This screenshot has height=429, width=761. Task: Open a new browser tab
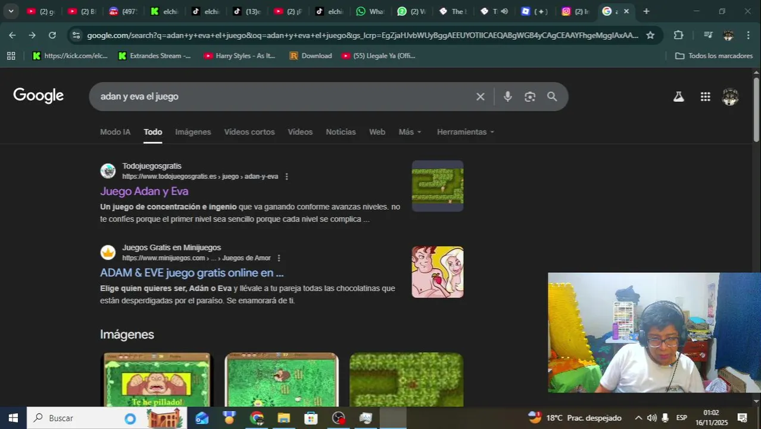(646, 11)
